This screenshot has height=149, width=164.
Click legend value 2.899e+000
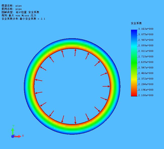pos(146,46)
